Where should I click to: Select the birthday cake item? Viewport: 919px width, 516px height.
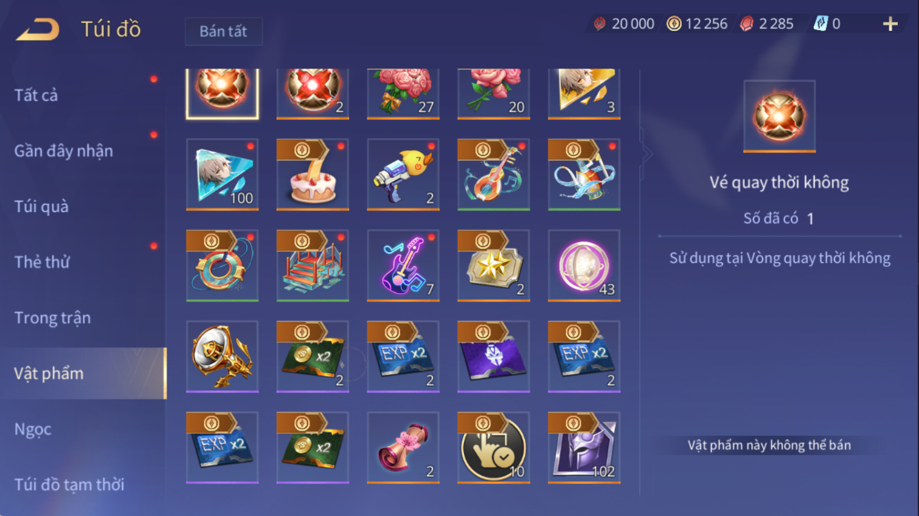(313, 174)
